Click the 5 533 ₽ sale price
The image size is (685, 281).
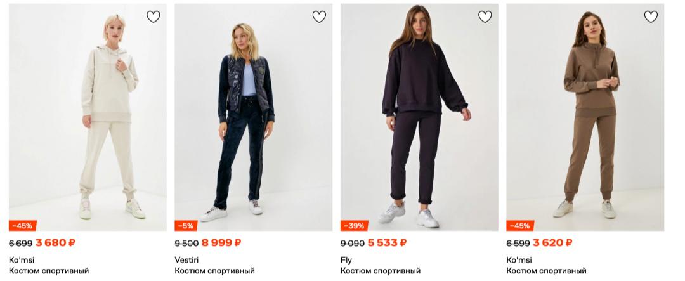click(x=387, y=242)
